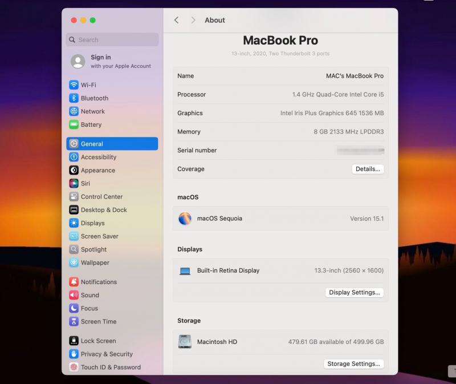
Task: Click the About window title
Action: [215, 20]
